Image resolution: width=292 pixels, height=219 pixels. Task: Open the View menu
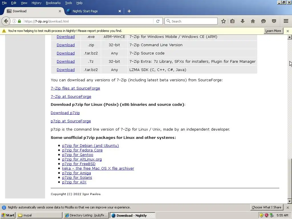tap(24, 3)
